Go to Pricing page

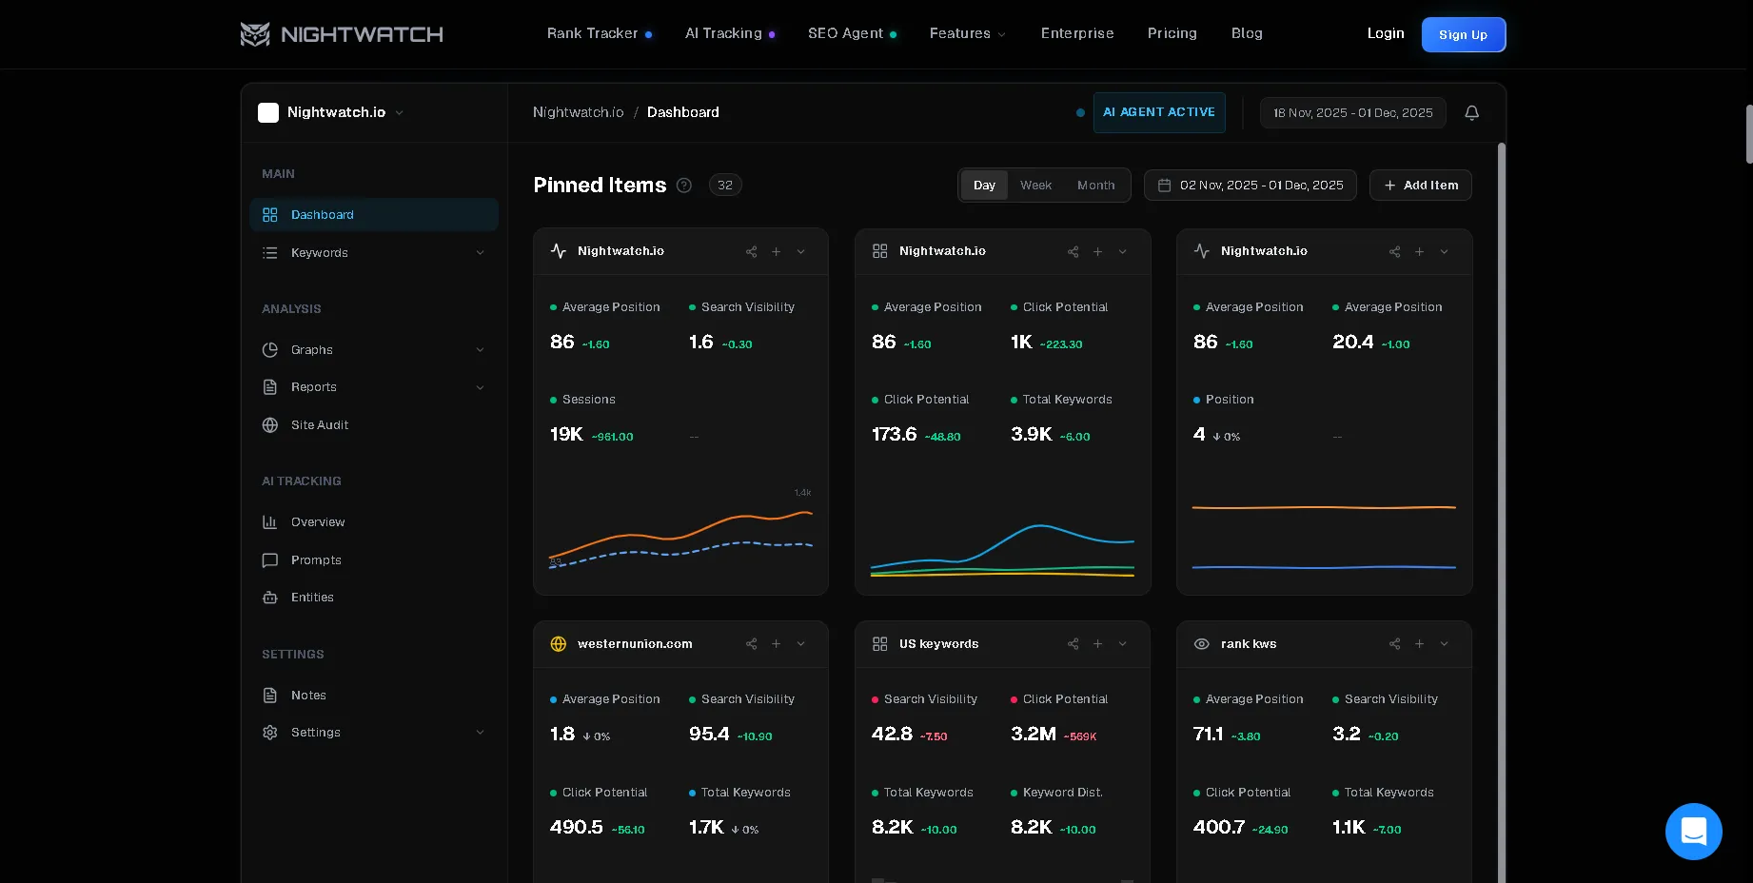coord(1172,33)
